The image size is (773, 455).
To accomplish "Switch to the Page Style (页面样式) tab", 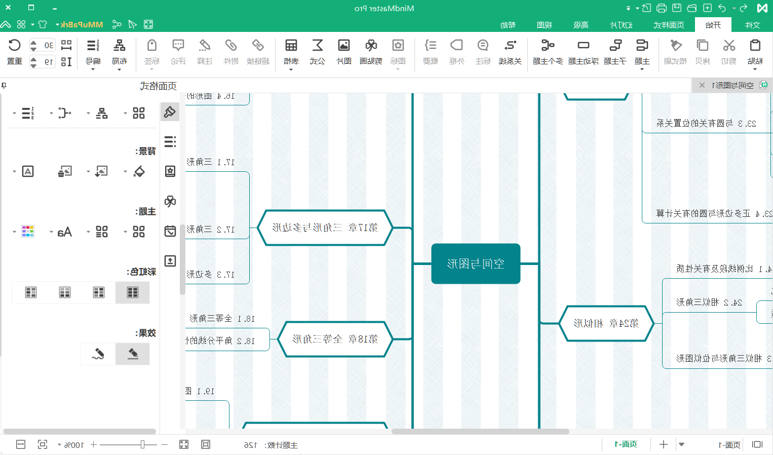I will click(x=669, y=25).
